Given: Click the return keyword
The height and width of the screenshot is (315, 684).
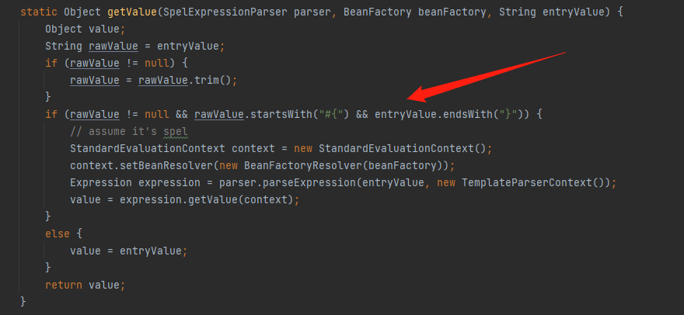Looking at the screenshot, I should pos(64,283).
